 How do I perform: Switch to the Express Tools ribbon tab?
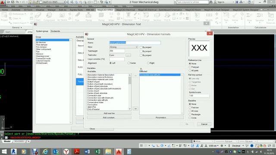click(x=76, y=10)
